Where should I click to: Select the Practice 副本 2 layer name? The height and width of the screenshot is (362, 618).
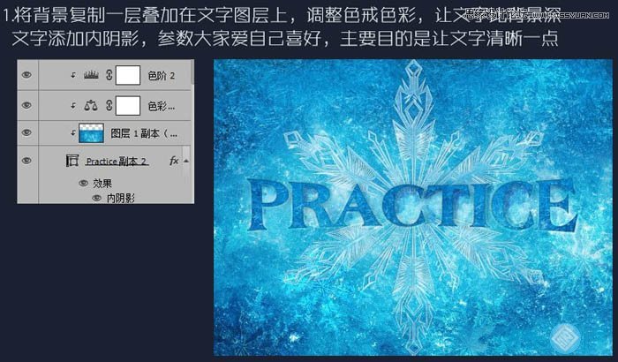pos(117,162)
